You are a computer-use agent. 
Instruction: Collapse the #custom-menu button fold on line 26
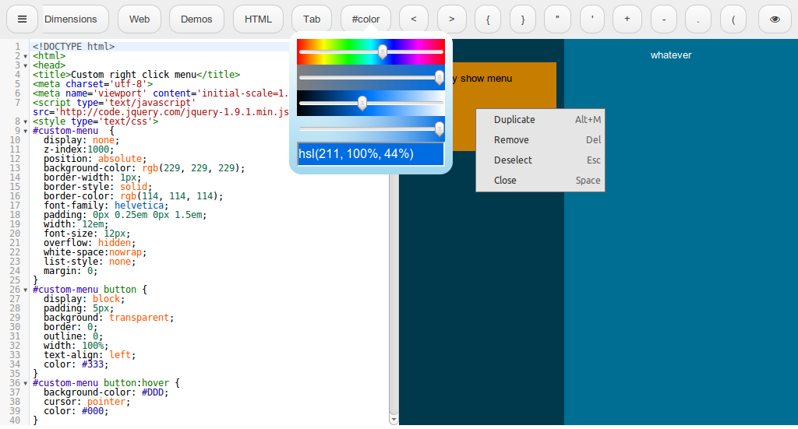[x=26, y=290]
